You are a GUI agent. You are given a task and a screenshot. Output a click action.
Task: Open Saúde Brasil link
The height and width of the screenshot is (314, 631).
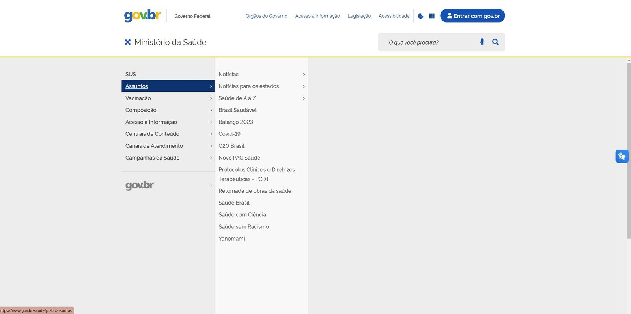point(234,203)
